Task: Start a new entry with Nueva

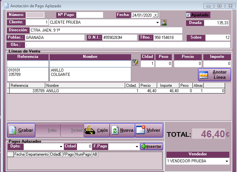Action: click(x=122, y=130)
